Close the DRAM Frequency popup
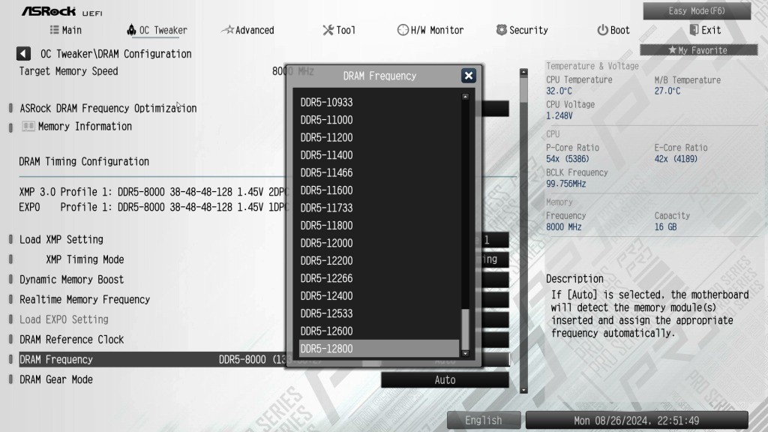Viewport: 768px width, 432px height. click(469, 76)
